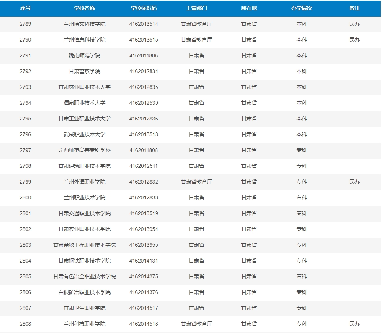Select school name 兰州博文科技学院
Viewport: 382px width, 333px height.
(x=84, y=24)
